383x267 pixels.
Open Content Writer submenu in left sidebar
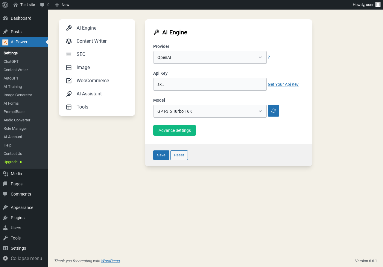click(x=24, y=70)
